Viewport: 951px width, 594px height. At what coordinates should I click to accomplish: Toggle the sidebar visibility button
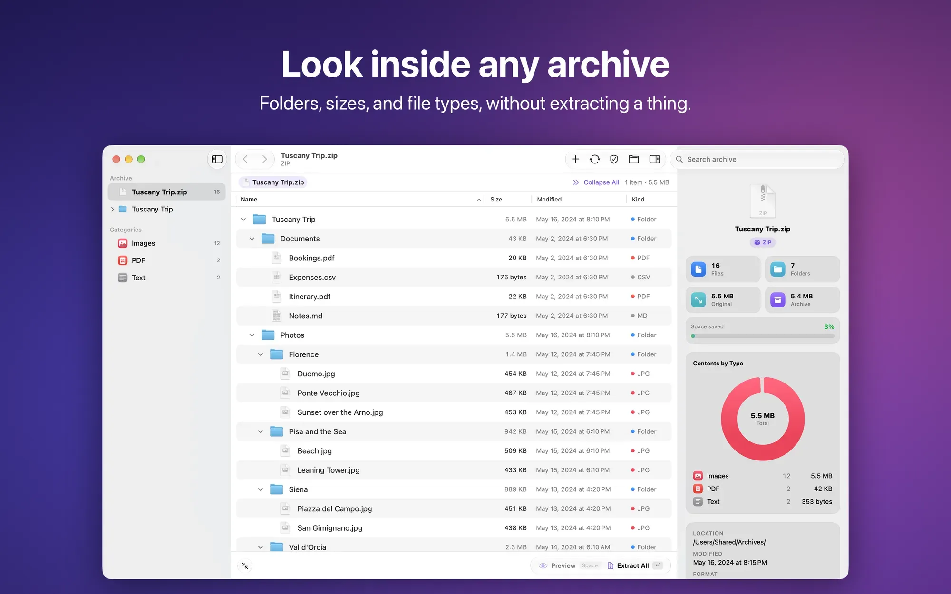[x=217, y=159]
